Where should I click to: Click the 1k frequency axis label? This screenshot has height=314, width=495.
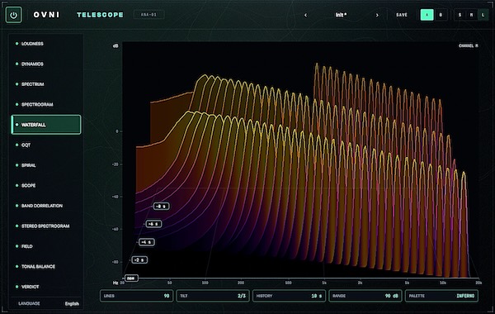[x=324, y=283]
